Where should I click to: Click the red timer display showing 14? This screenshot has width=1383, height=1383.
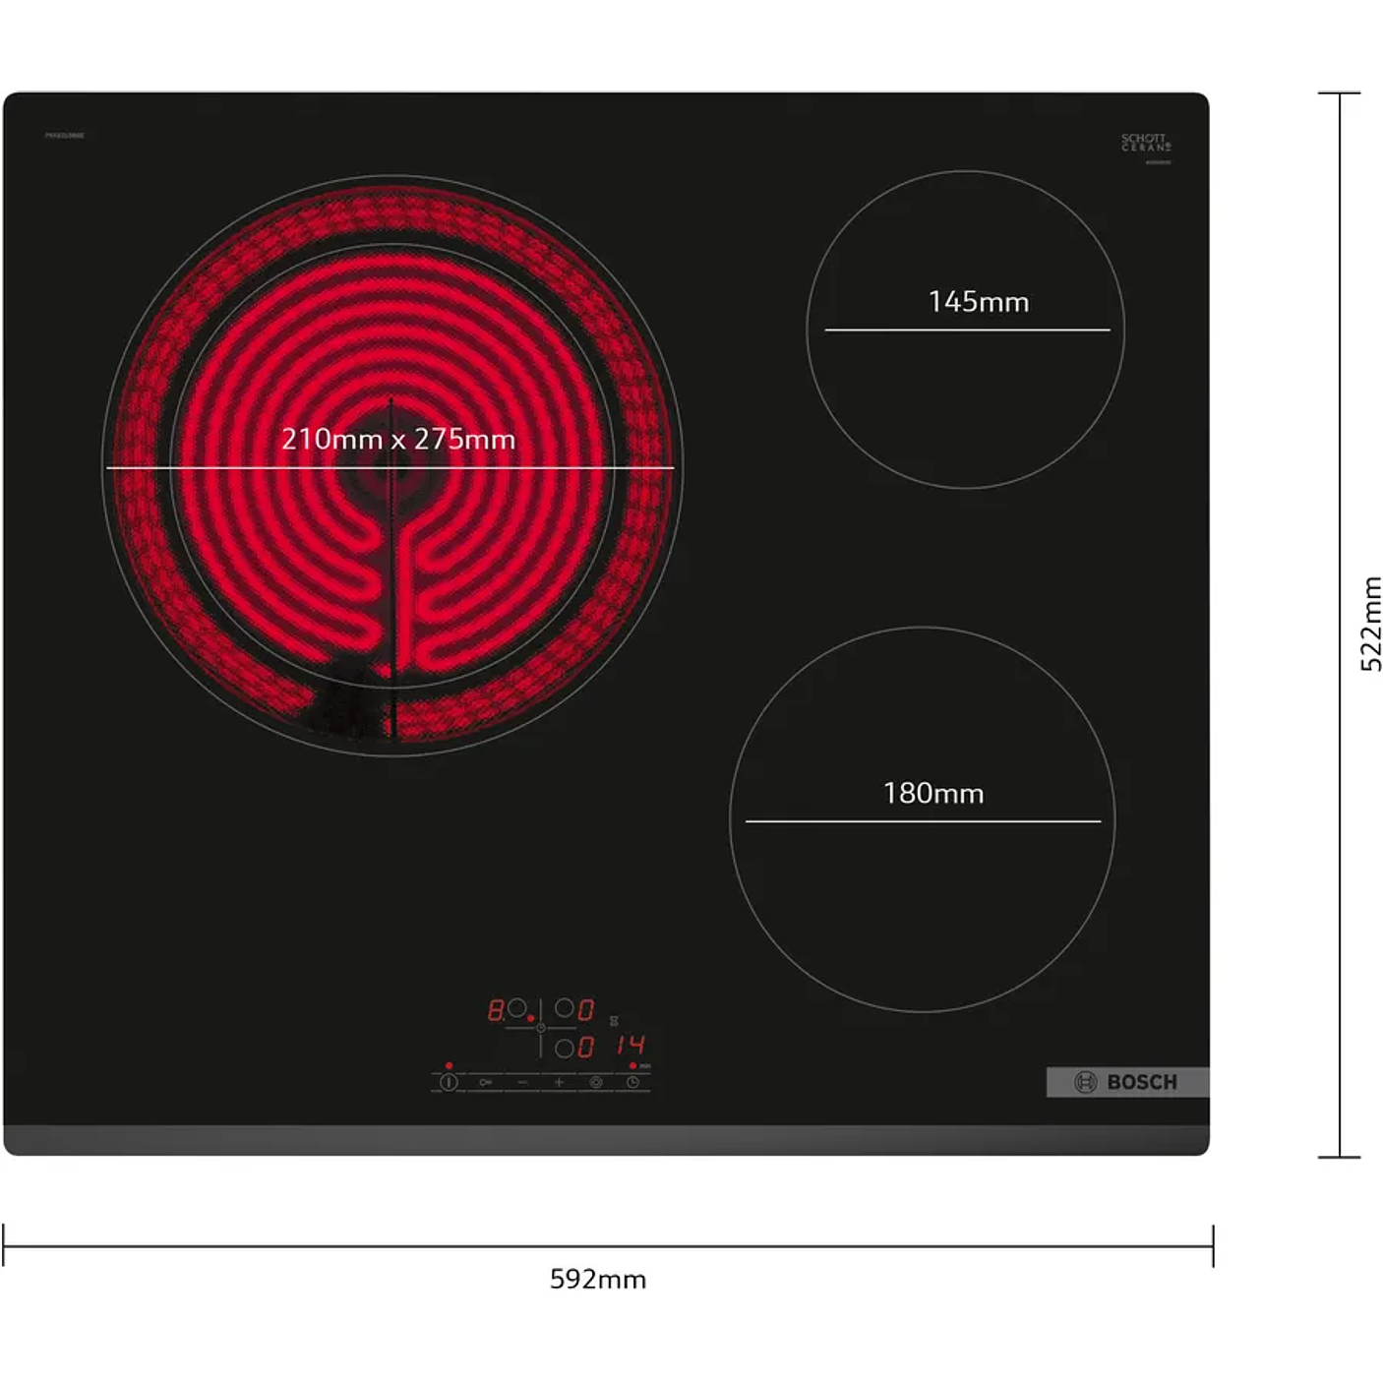pos(631,1045)
